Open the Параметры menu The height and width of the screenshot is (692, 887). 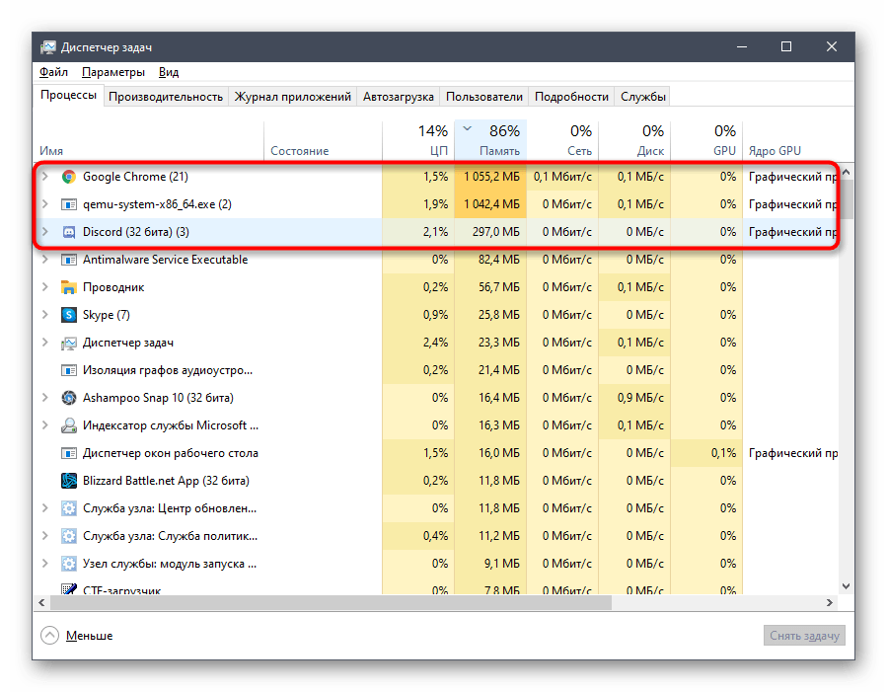tap(113, 72)
